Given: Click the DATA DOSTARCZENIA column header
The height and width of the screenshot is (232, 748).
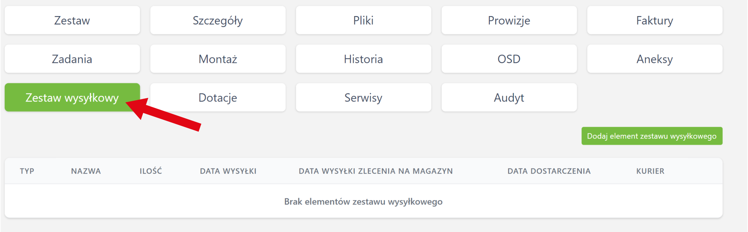Looking at the screenshot, I should (x=549, y=171).
